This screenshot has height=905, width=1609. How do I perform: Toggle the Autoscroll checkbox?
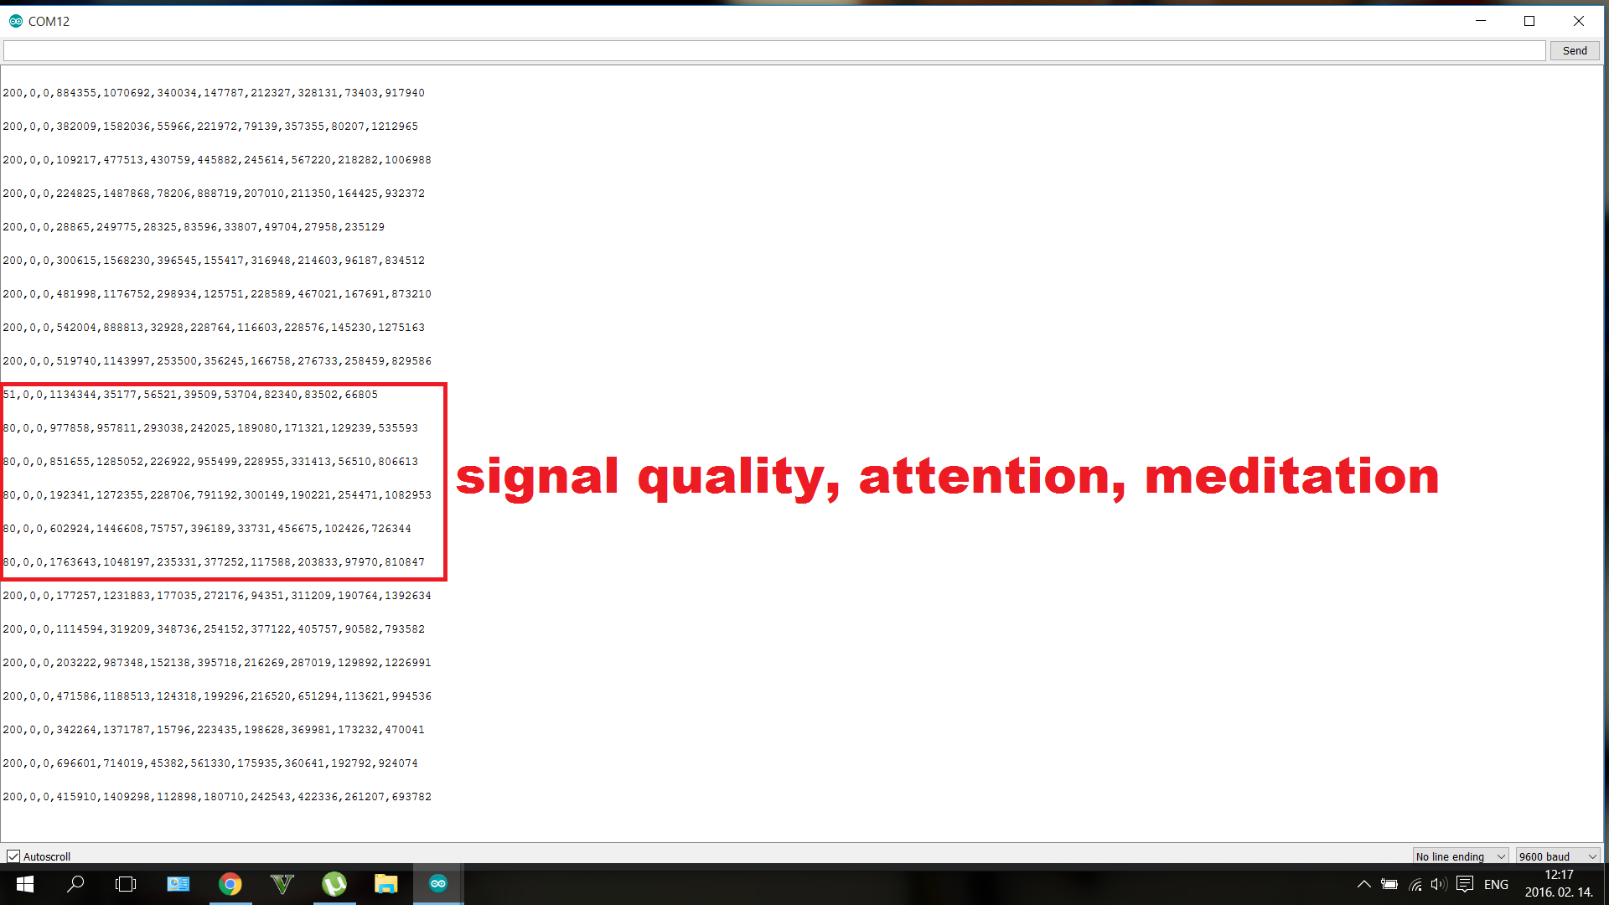[x=13, y=856]
